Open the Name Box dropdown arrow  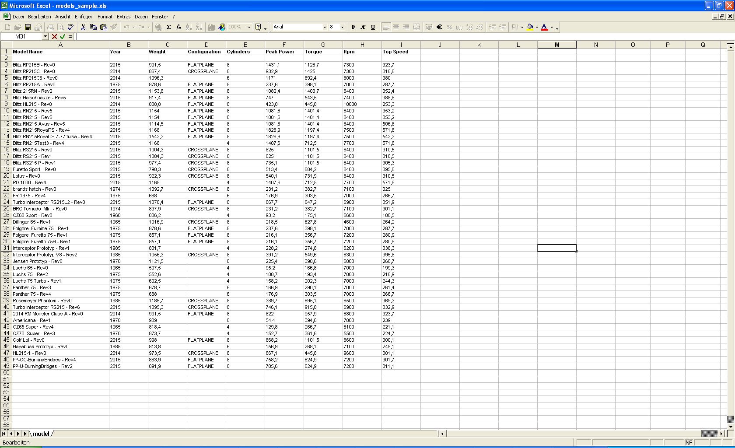click(x=45, y=37)
